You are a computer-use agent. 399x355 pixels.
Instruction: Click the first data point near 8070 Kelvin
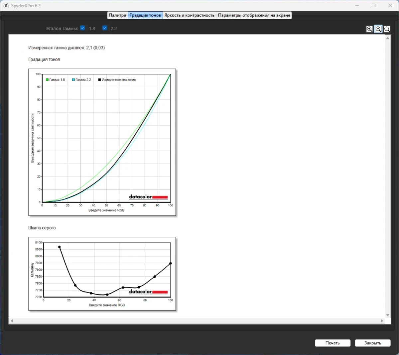tap(60, 247)
